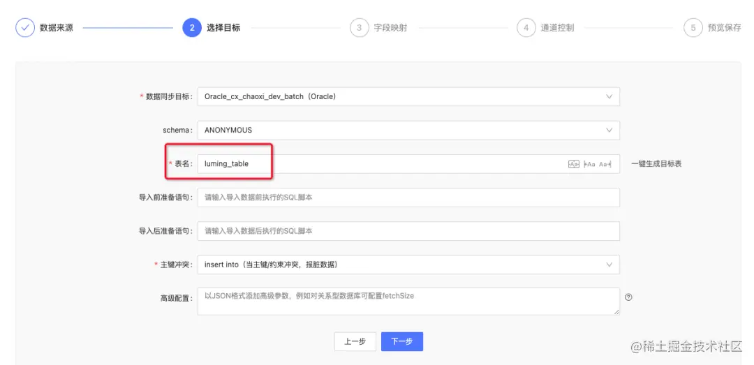The width and height of the screenshot is (754, 365).
Task: Click chevron arrow of 主键冲突 selector
Action: tap(609, 265)
